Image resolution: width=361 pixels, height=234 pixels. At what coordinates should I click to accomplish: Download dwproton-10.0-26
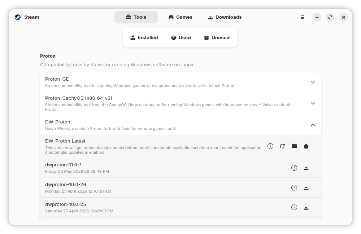point(306,188)
